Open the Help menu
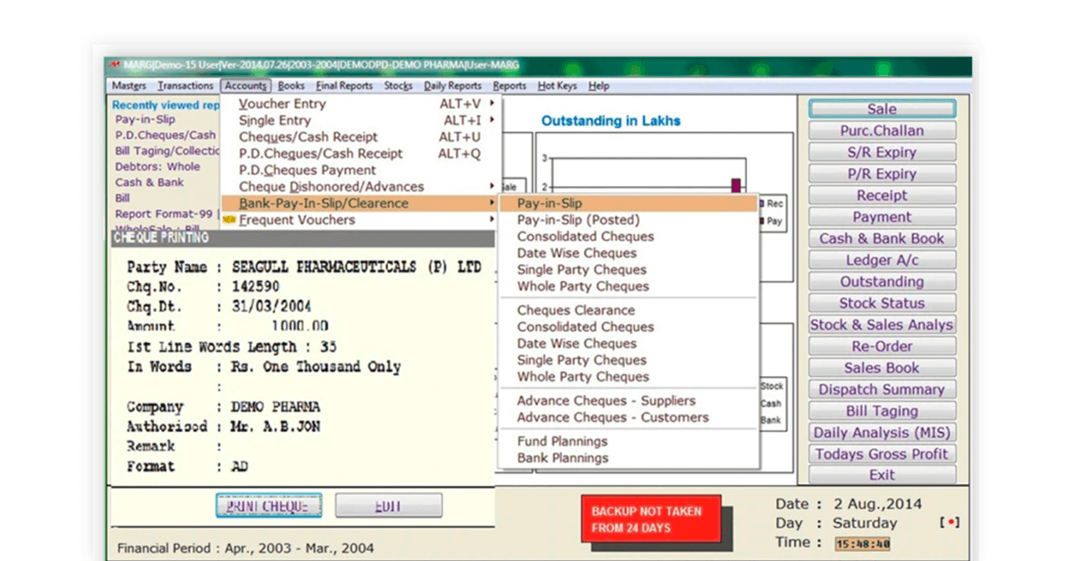1073x561 pixels. (x=598, y=86)
